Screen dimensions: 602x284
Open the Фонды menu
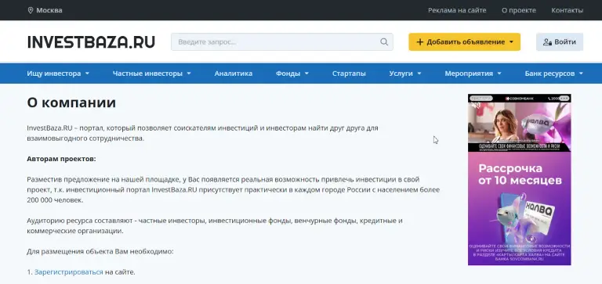click(x=292, y=74)
